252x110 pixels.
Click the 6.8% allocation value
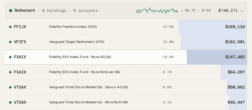[x=167, y=87]
